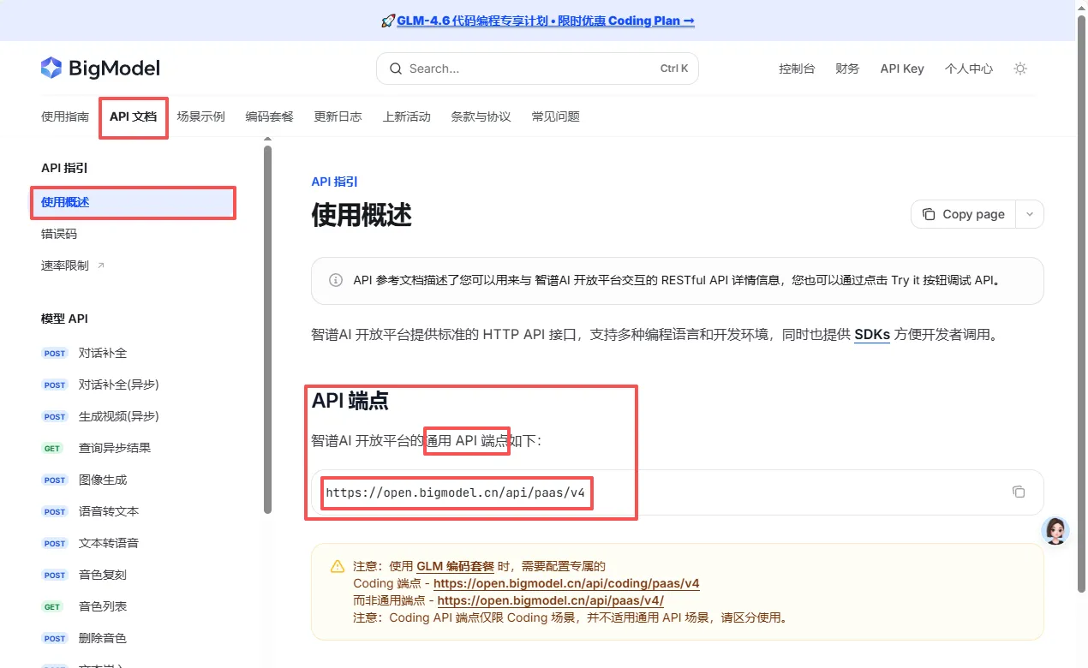Copy the endpoint URL via copy icon
Screen dimensions: 1088x668
coord(1018,492)
